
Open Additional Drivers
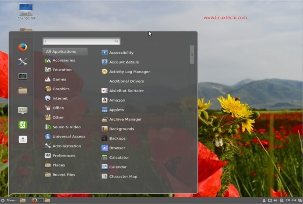click(126, 81)
